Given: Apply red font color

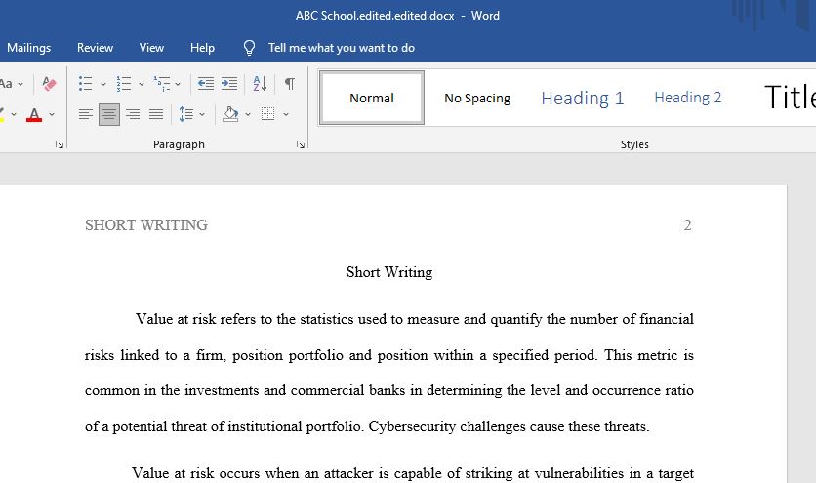Looking at the screenshot, I should pos(34,114).
